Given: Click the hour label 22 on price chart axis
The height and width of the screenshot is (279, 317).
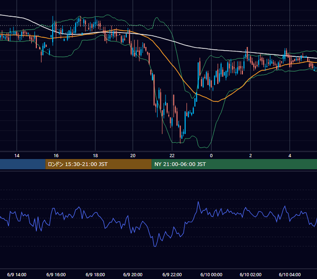Looking at the screenshot, I should 172,156.
